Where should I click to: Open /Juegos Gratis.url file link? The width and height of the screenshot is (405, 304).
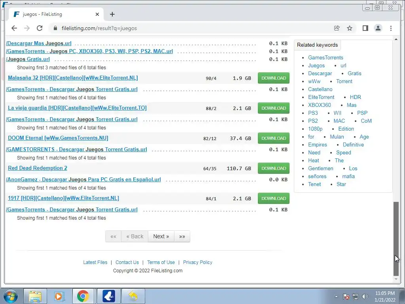28,59
